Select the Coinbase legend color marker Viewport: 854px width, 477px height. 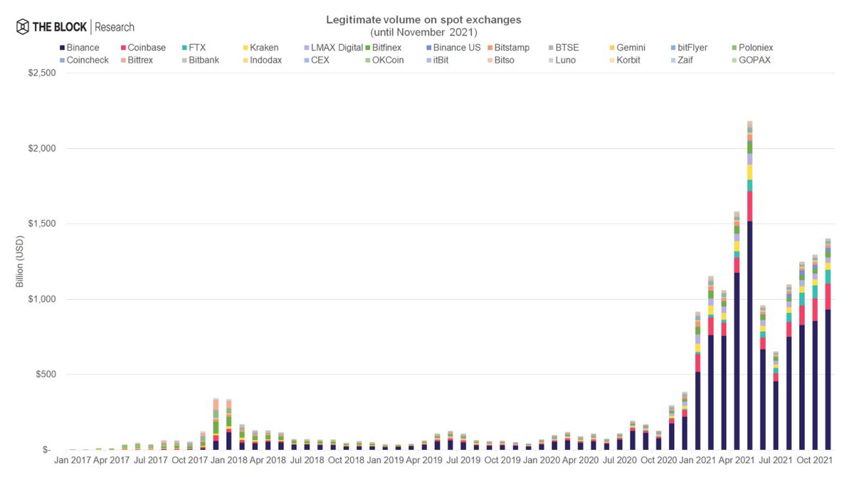point(123,47)
